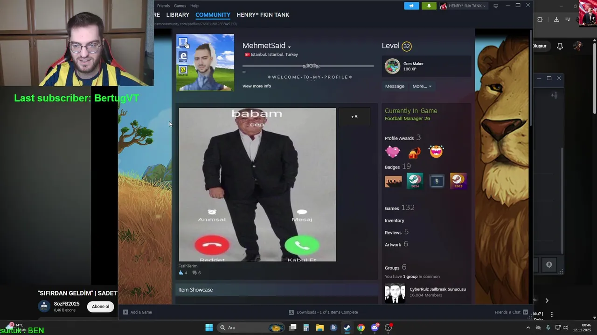This screenshot has height=335, width=597.
Task: Open the Reviews link
Action: coord(393,233)
